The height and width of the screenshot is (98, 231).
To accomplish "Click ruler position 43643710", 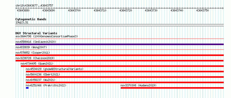I will pos(100,10).
